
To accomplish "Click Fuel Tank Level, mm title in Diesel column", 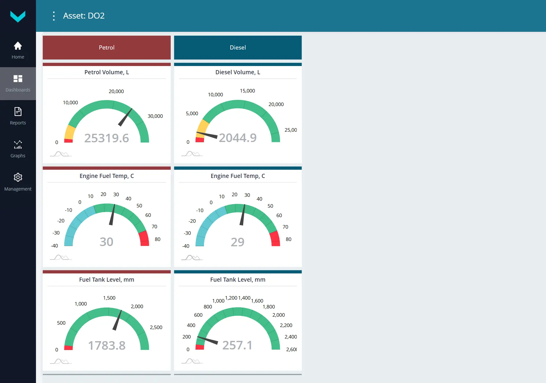I will coord(238,280).
